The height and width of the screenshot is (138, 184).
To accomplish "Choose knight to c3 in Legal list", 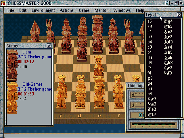I will pos(152,99).
